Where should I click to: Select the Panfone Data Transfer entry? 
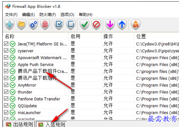click(x=39, y=99)
